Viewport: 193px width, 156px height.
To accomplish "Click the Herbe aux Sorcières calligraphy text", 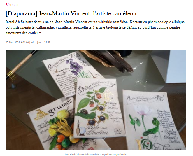I will 97,130.
